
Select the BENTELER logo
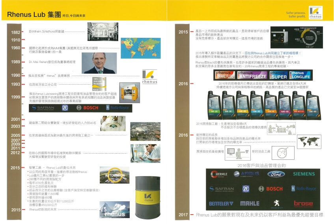pos(221,204)
